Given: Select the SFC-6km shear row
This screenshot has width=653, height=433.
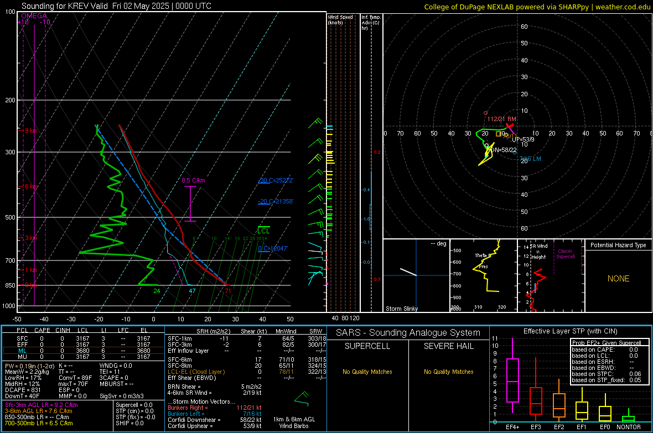Looking at the screenshot, I should pyautogui.click(x=247, y=359).
